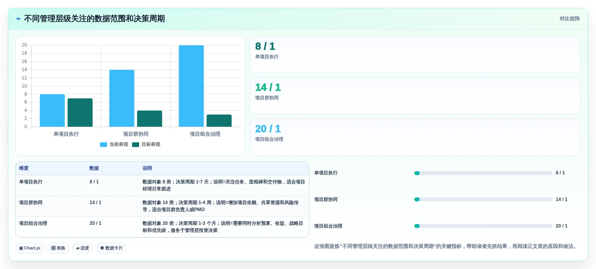Click the dark green 项目群协同 target bar
596x269 pixels.
[x=150, y=118]
